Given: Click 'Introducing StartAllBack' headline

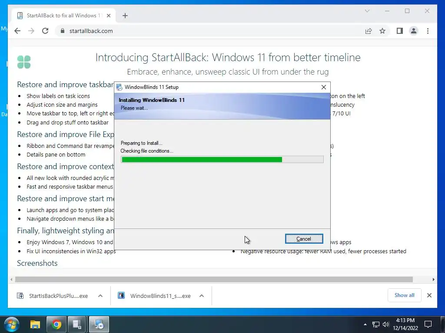Looking at the screenshot, I should pos(228,58).
